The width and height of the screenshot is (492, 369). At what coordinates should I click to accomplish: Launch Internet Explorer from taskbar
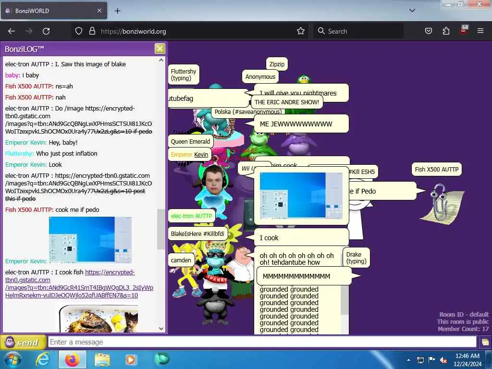point(43,359)
